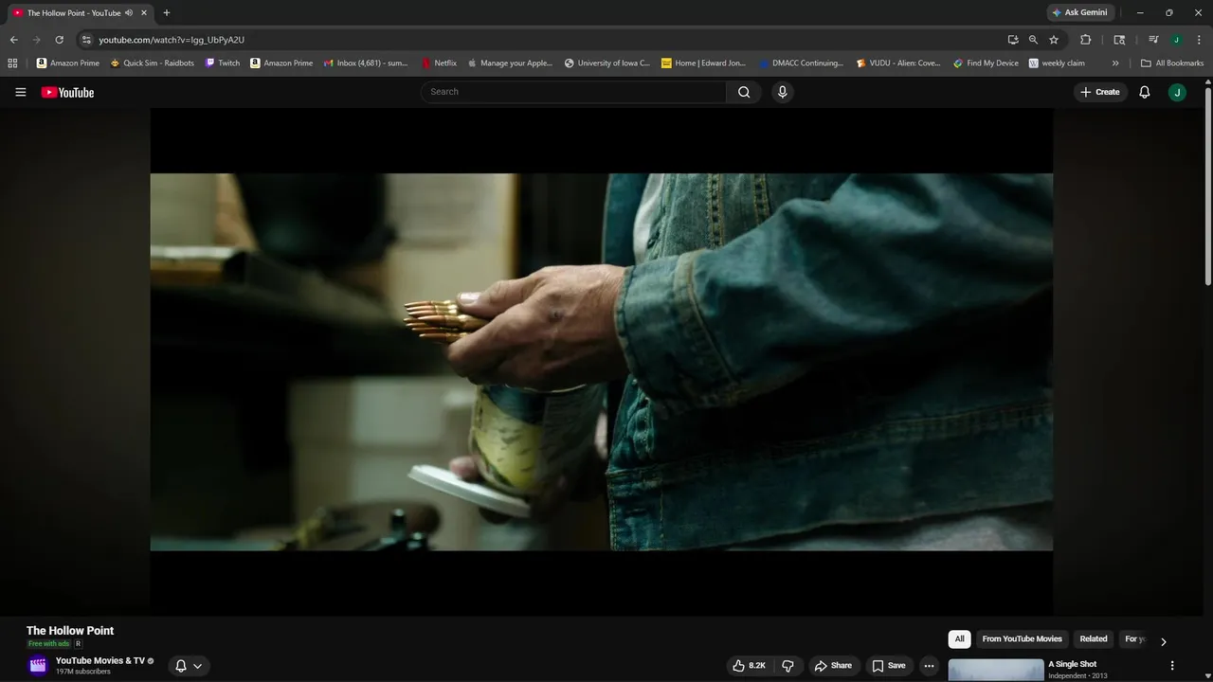The image size is (1213, 682).
Task: Open YouTube Movies & TV channel
Action: coord(100,660)
